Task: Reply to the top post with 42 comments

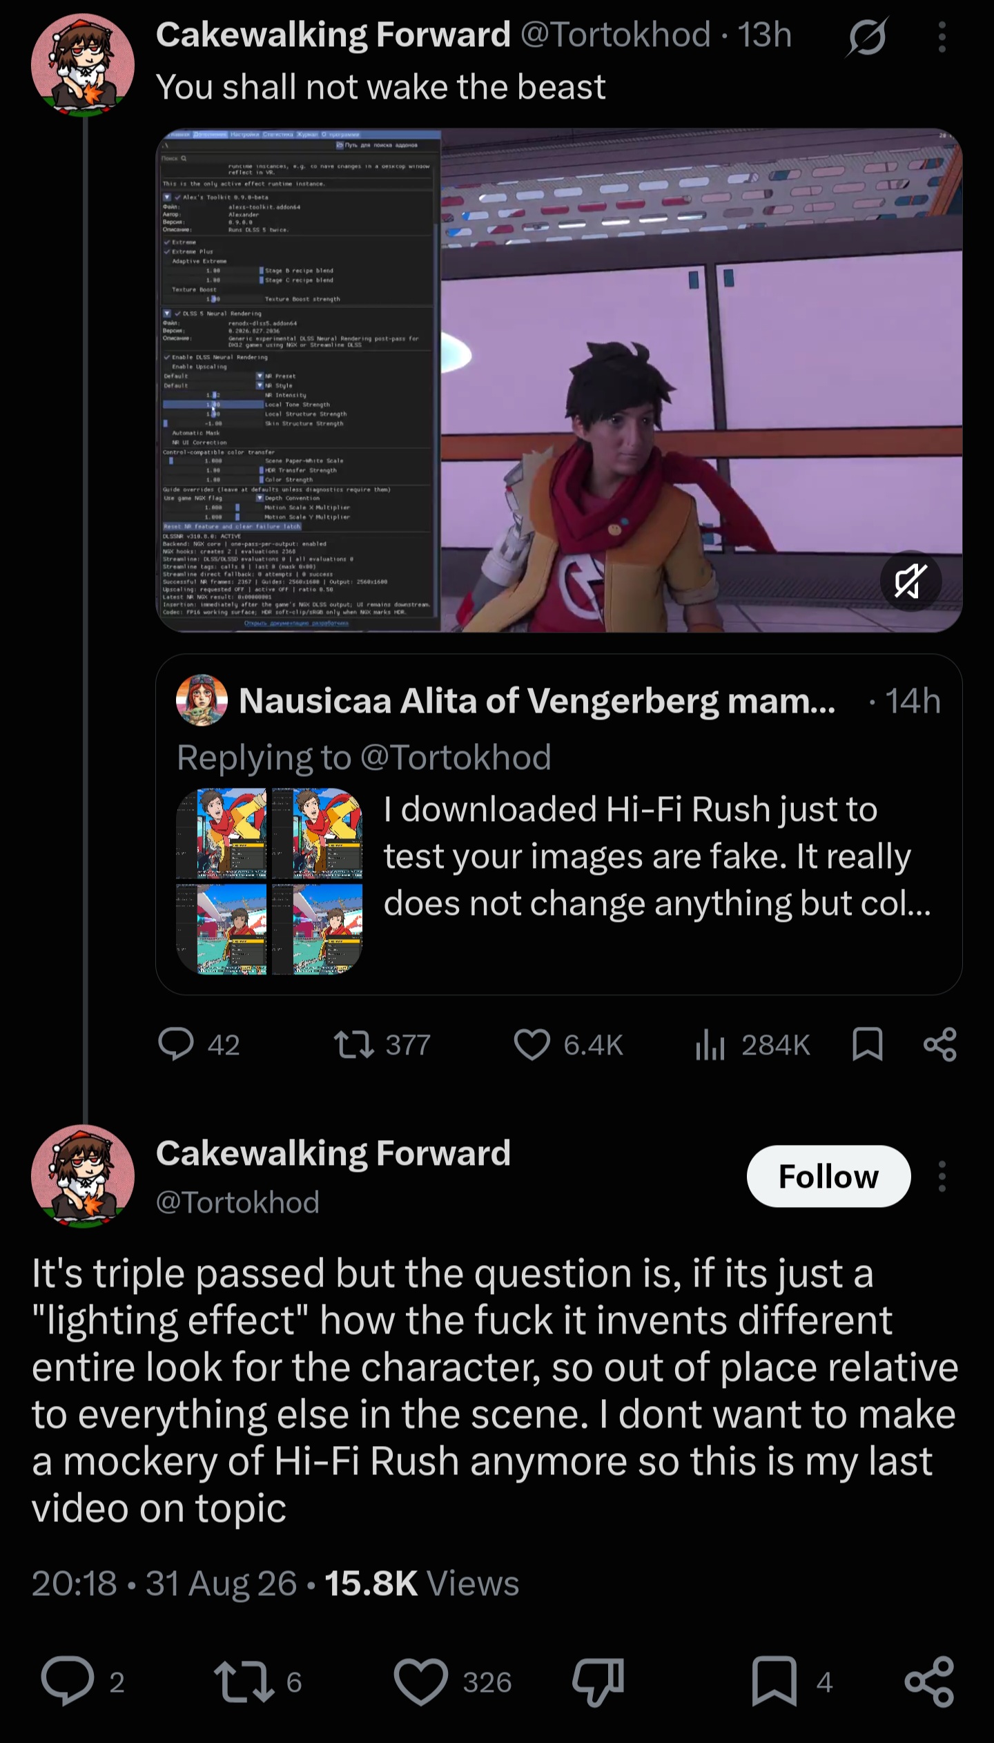Action: 199,1045
